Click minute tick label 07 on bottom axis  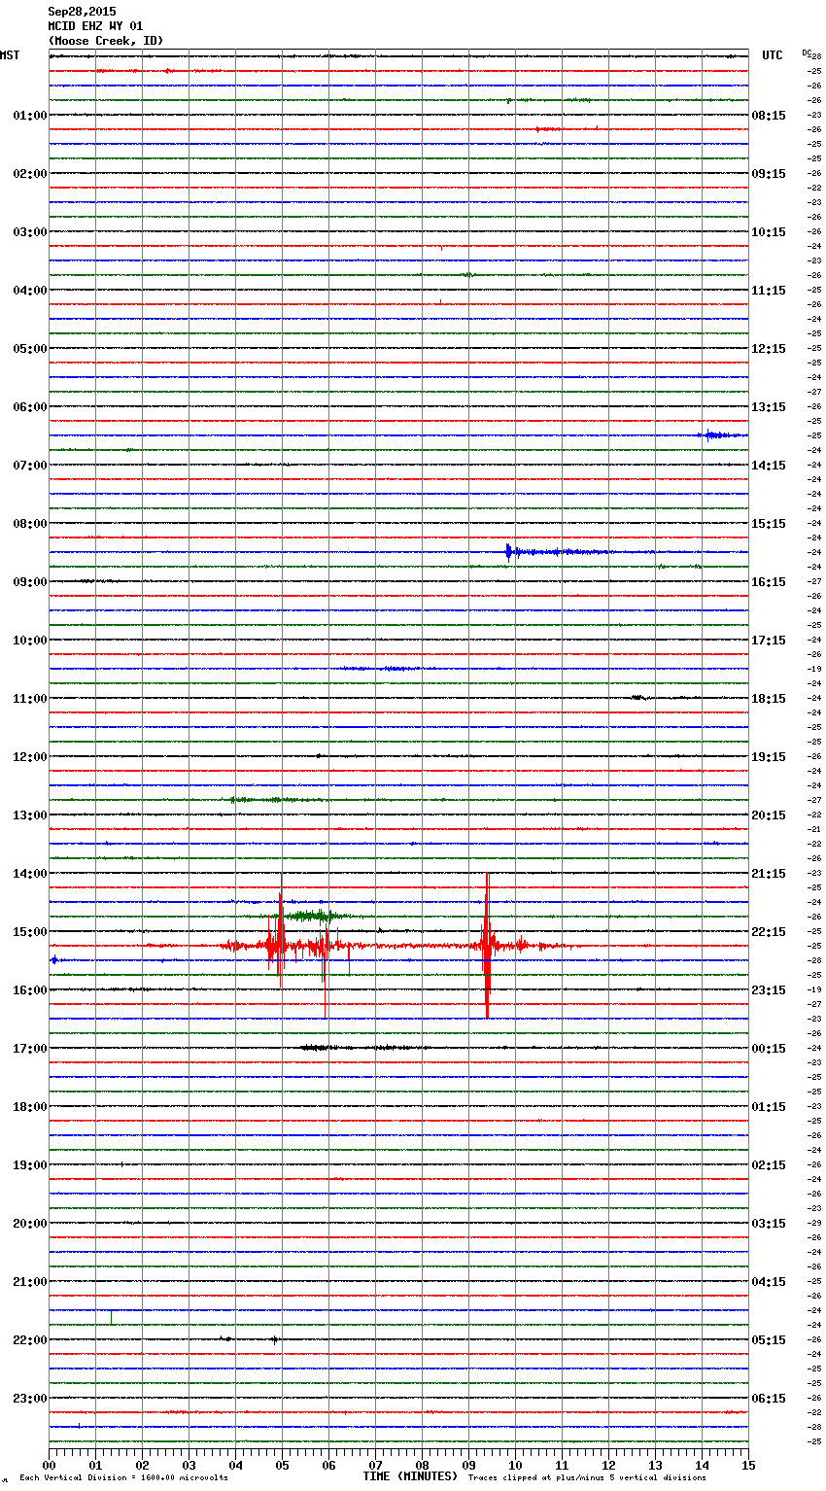pyautogui.click(x=375, y=1465)
